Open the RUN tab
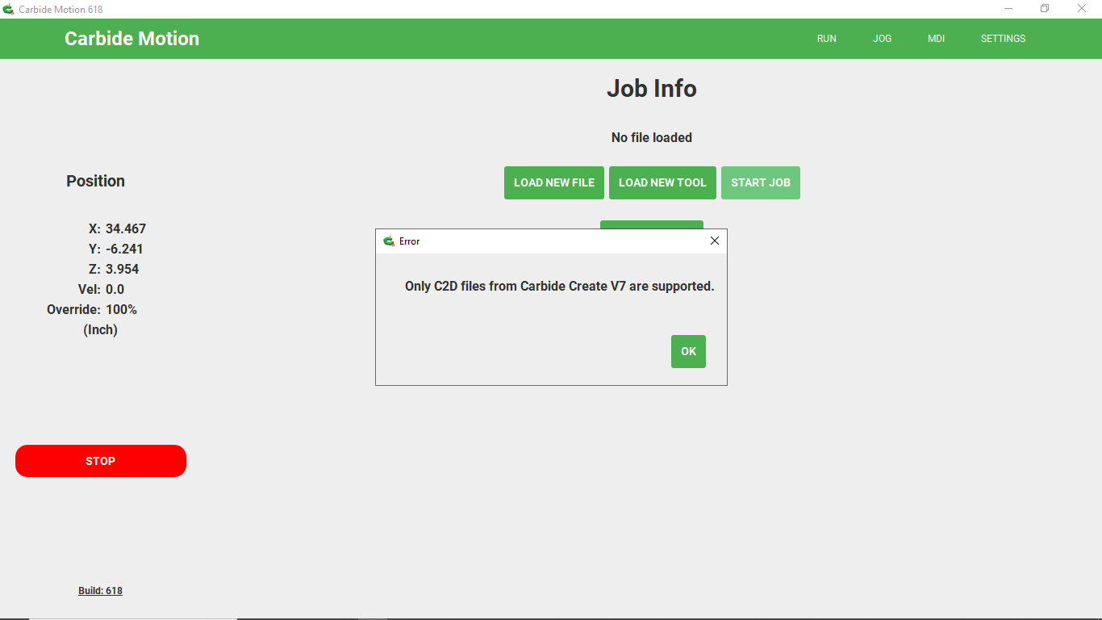This screenshot has width=1102, height=620. click(x=827, y=39)
